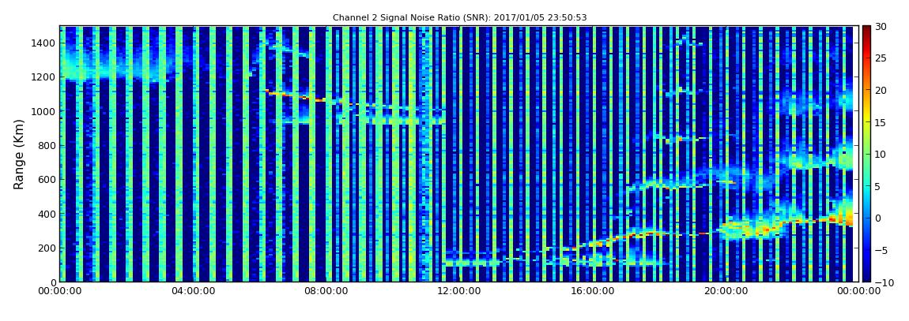This screenshot has width=909, height=321.
Task: Click the x-axis tick label '12:00:00'
Action: tap(459, 292)
